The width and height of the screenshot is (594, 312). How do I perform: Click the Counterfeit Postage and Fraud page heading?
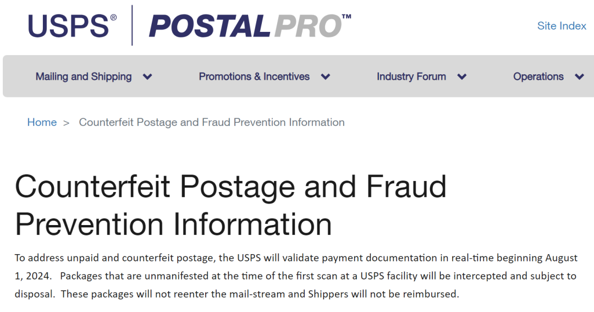[x=230, y=205]
